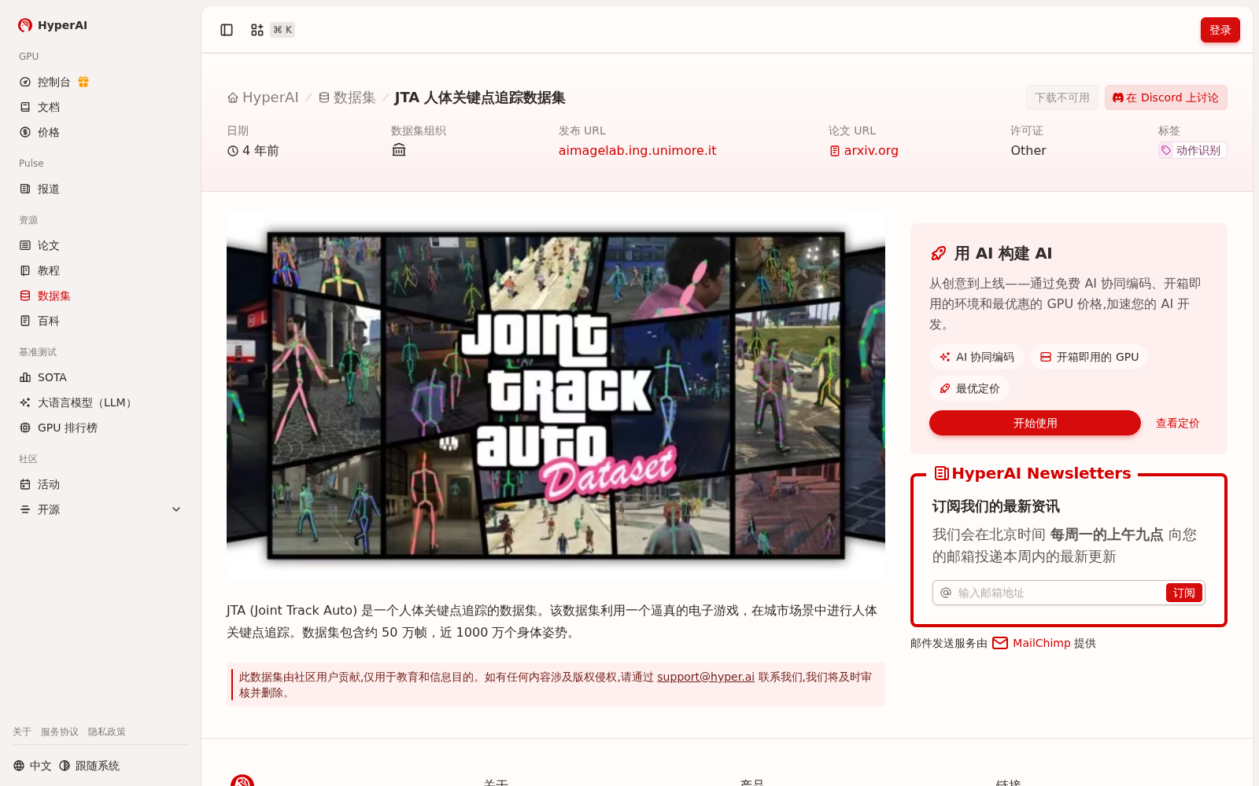This screenshot has width=1259, height=786.
Task: Click the gift icon beside 控制台
Action: [x=83, y=82]
